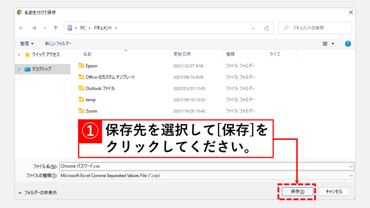Screen dimensions: 370x208
Task: Expand the クイック アクセス tree node
Action: coord(19,55)
